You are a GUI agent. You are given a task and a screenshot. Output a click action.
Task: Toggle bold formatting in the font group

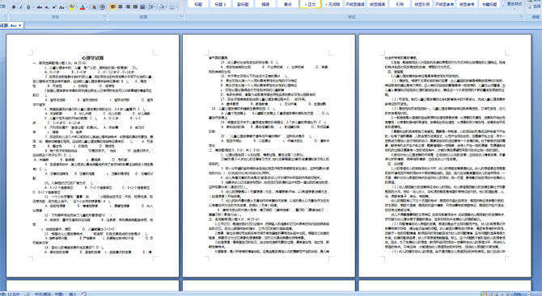click(x=14, y=7)
